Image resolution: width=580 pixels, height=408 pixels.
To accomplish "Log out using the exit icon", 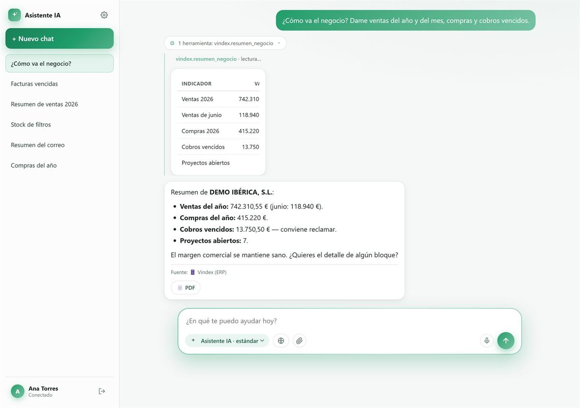I will (101, 391).
